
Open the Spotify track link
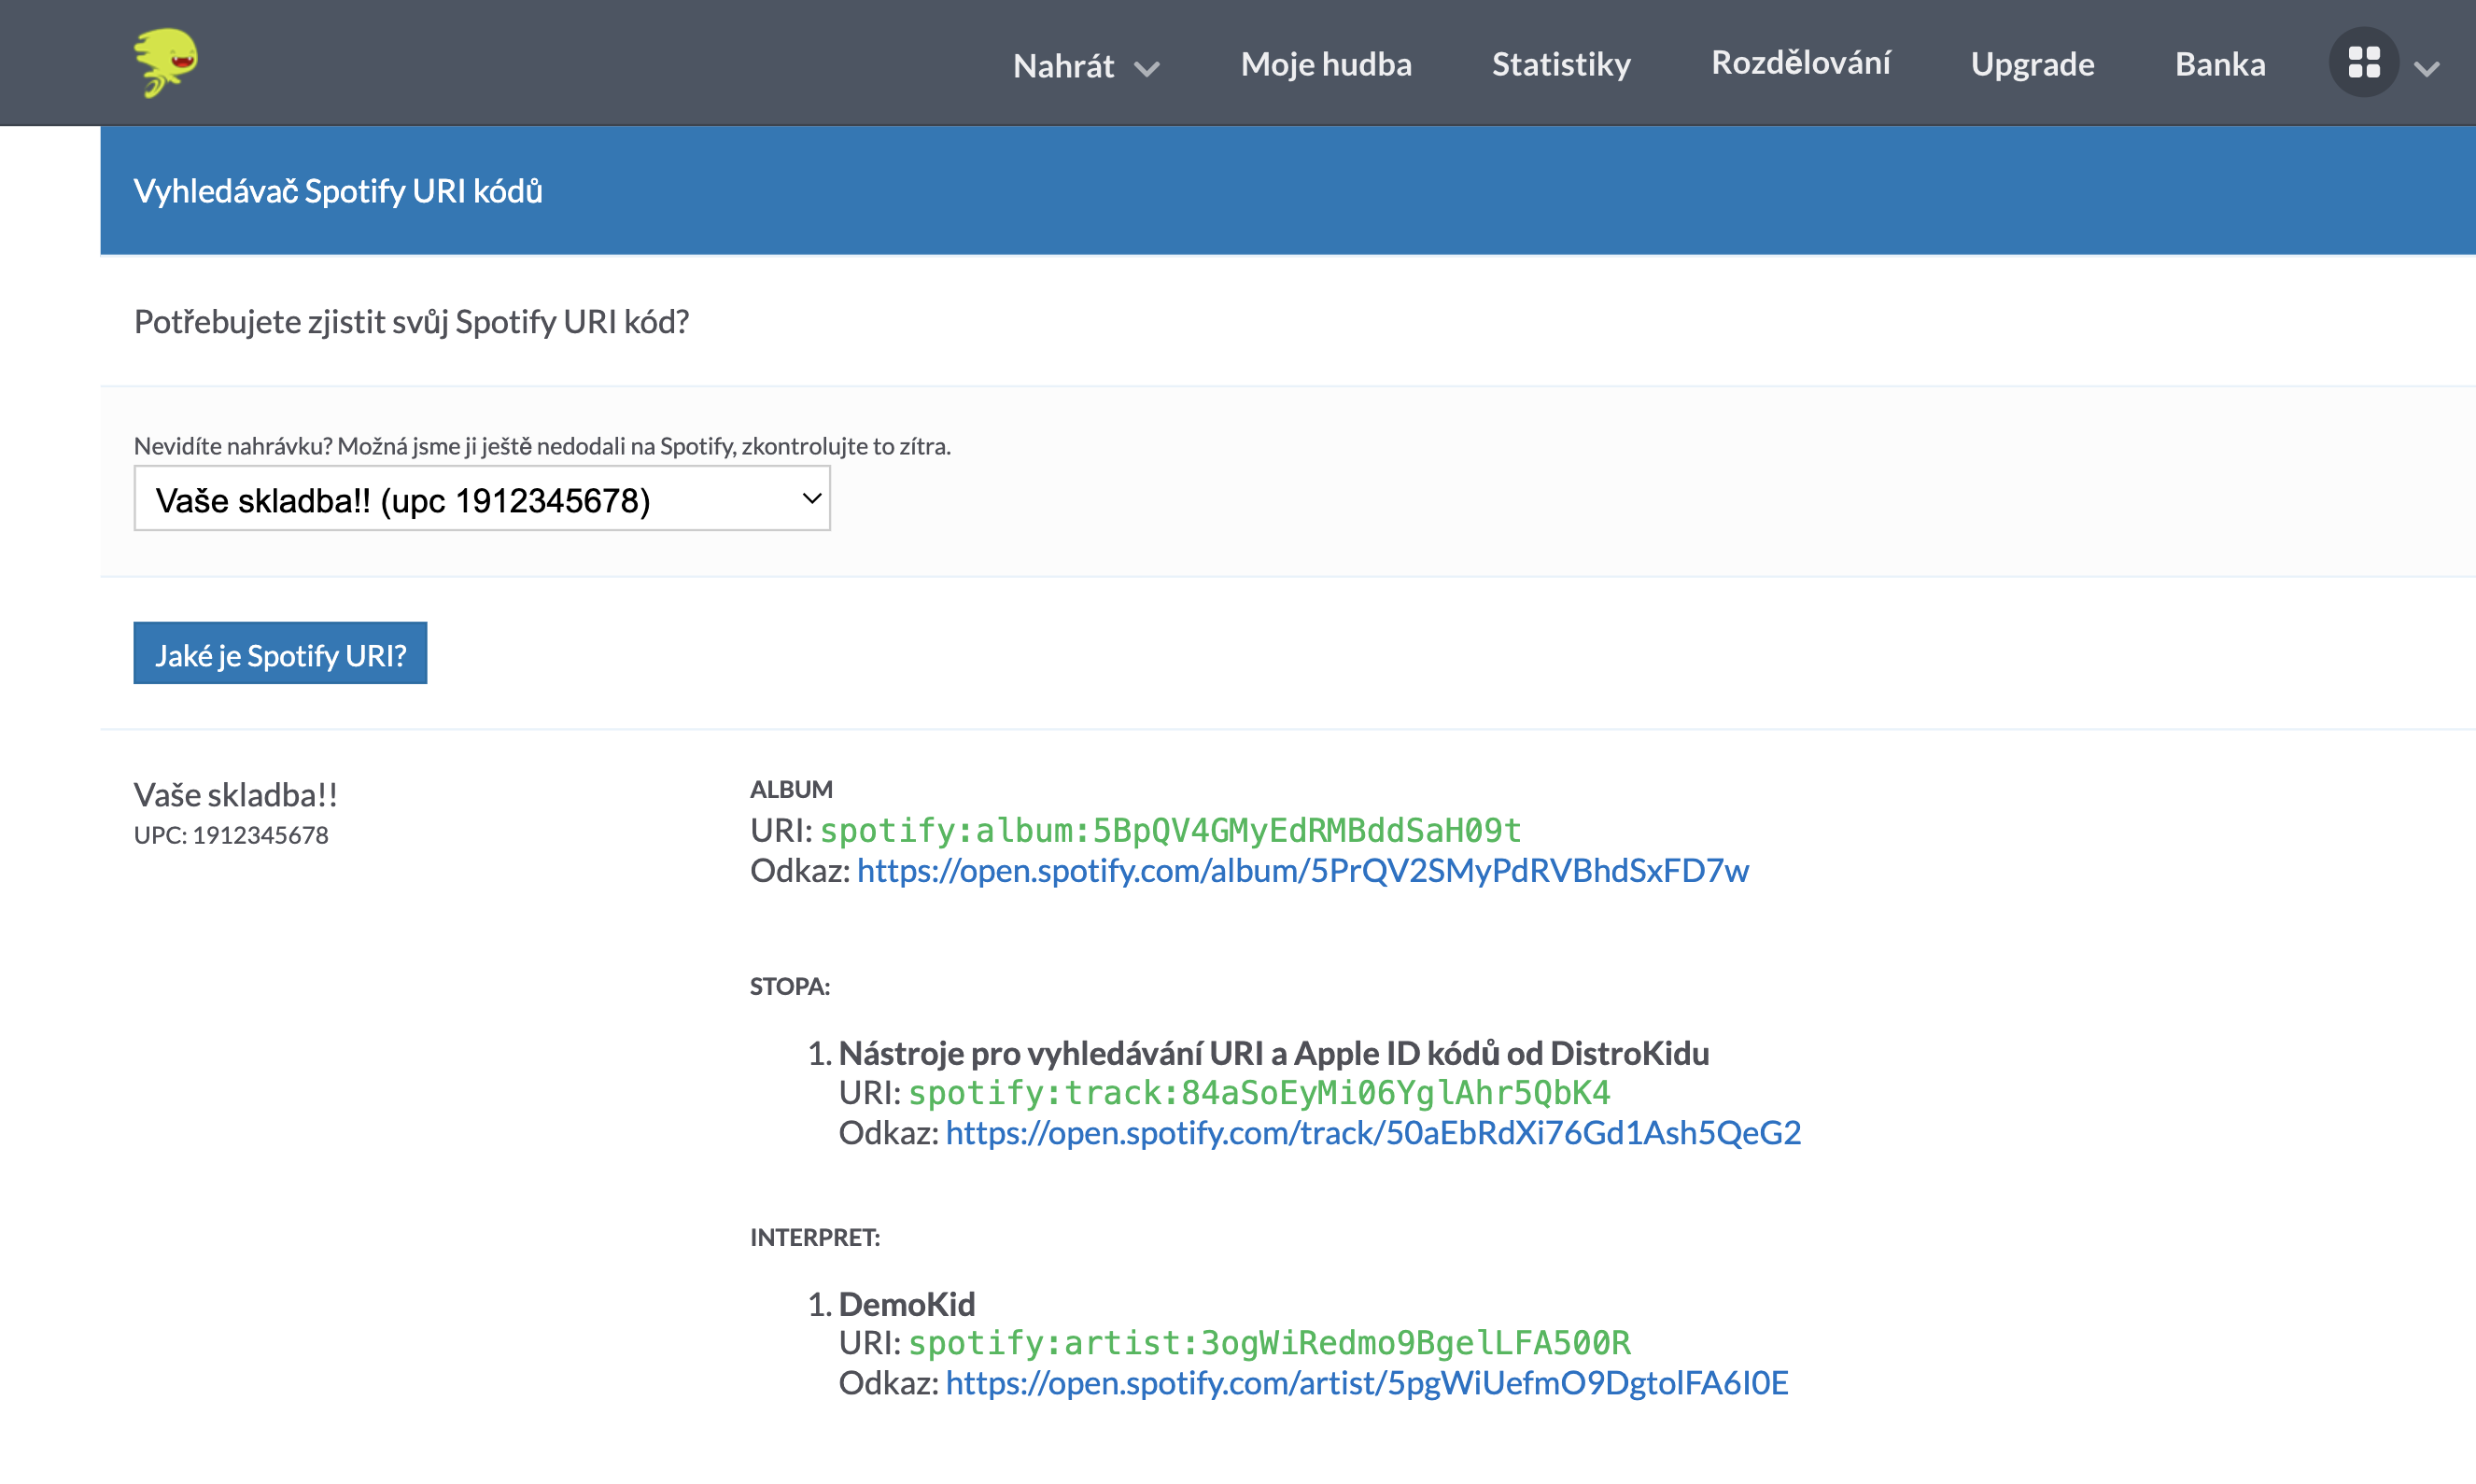coord(1373,1132)
